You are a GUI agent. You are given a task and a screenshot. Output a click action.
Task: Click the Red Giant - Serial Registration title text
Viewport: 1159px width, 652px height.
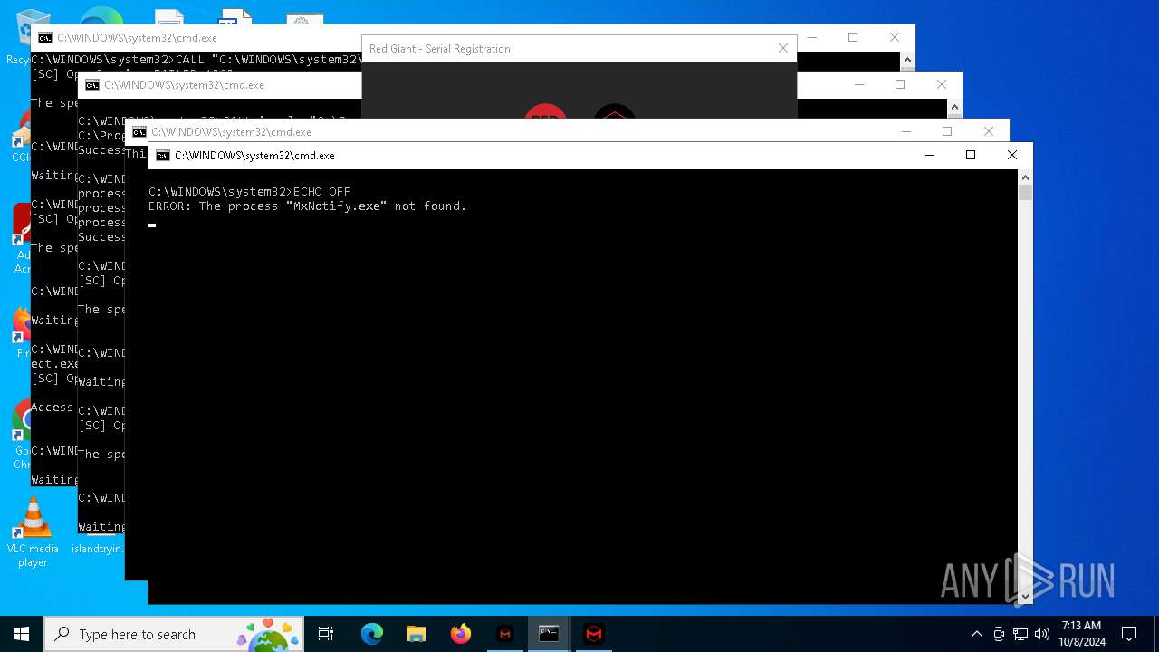[440, 49]
